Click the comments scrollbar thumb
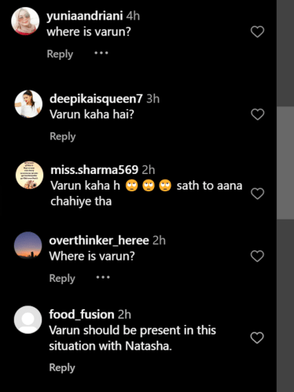The height and width of the screenshot is (392, 294). [x=285, y=163]
